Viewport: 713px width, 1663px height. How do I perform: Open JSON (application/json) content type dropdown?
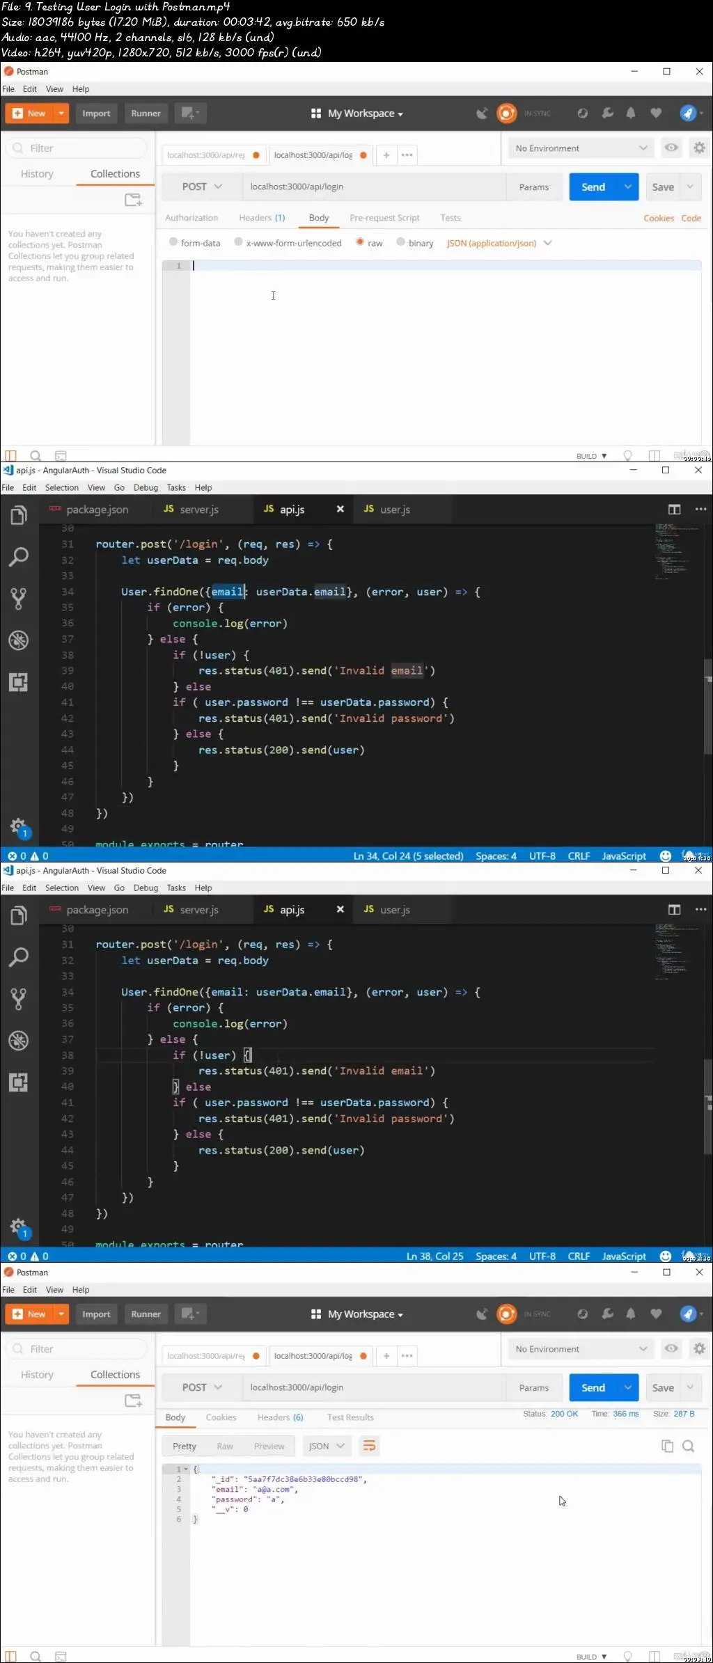tap(499, 243)
